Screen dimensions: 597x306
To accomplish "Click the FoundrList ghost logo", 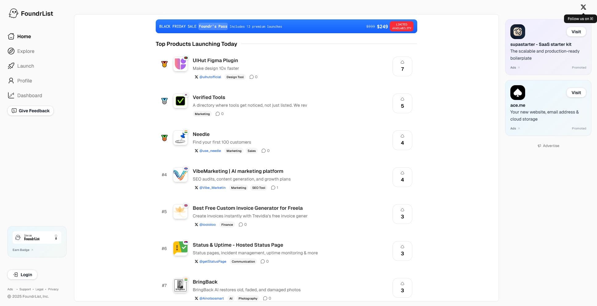I will point(13,13).
